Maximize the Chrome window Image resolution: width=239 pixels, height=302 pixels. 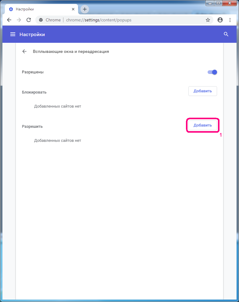pyautogui.click(x=218, y=3)
